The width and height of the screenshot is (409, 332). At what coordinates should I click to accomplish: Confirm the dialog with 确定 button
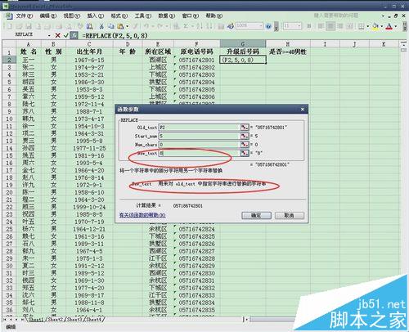click(x=256, y=215)
